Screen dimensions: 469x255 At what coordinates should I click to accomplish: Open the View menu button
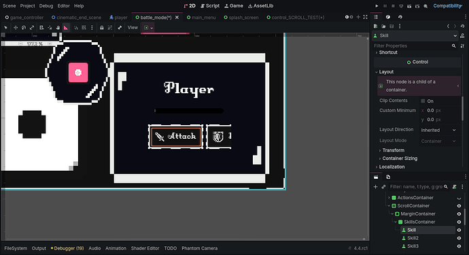(133, 27)
